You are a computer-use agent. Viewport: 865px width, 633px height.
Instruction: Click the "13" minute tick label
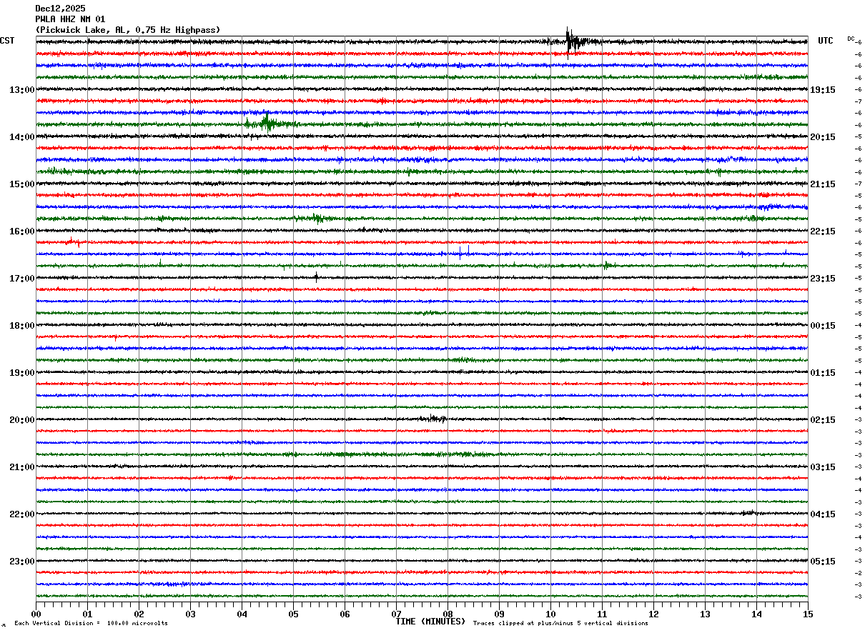click(705, 614)
